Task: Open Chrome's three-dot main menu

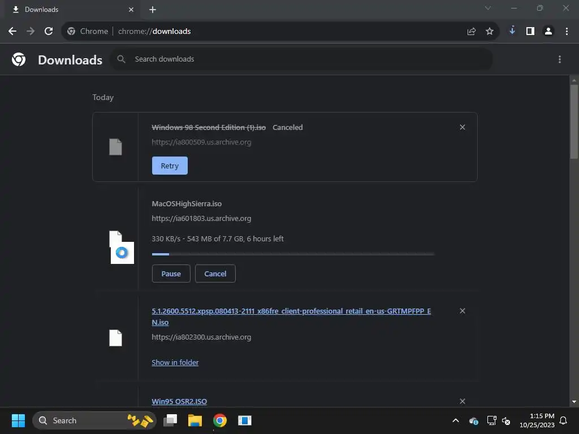Action: [x=567, y=32]
